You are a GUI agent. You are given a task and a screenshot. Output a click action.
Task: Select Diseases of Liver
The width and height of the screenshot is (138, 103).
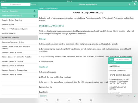(19, 24)
